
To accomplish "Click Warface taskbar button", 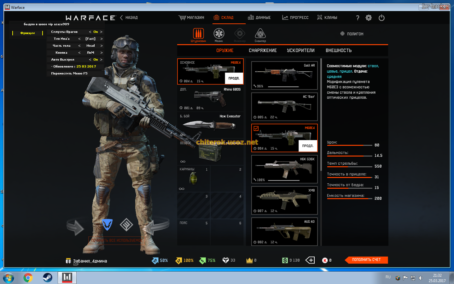I will pos(67,278).
